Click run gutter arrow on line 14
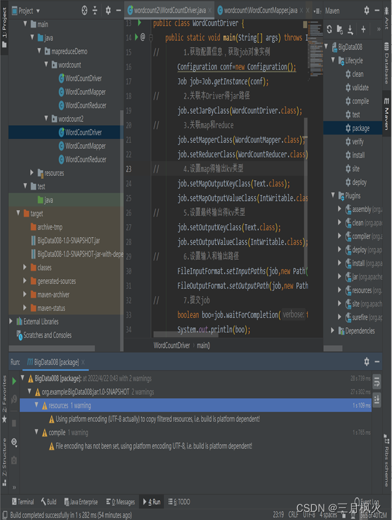The width and height of the screenshot is (392, 520). click(x=136, y=37)
